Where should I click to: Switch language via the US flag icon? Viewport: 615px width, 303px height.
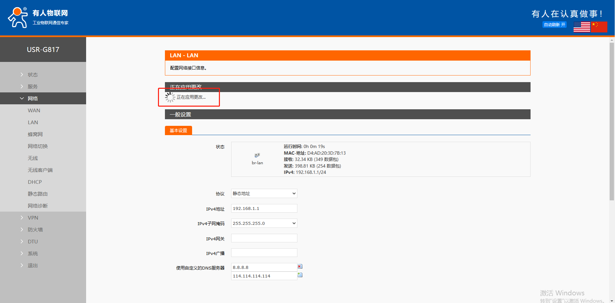582,27
